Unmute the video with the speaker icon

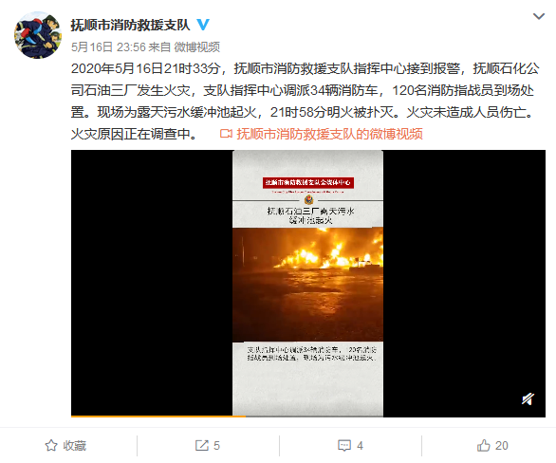click(x=528, y=398)
